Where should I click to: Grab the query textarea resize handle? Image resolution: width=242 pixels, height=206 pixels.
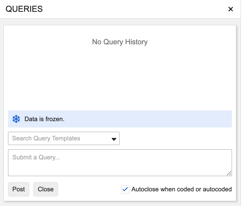(229, 173)
